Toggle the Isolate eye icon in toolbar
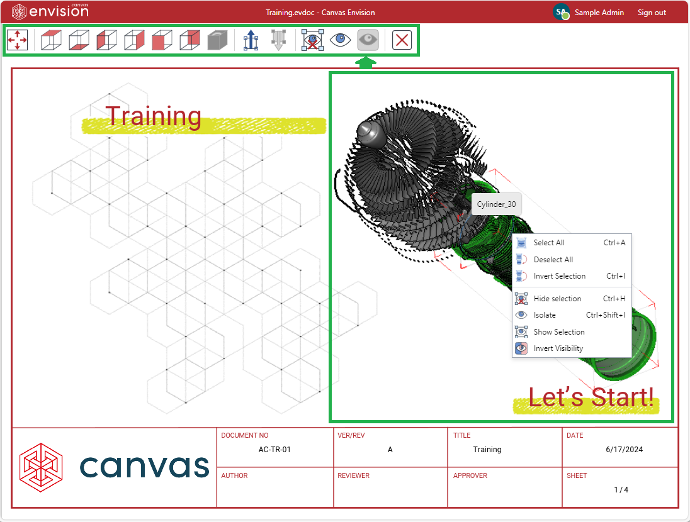Screen dimensions: 690x522 click(x=339, y=40)
